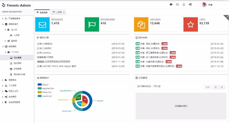Image resolution: width=229 pixels, height=123 pixels.
Task: Click the dashboard icon beside 个人中心
Action: [9, 52]
